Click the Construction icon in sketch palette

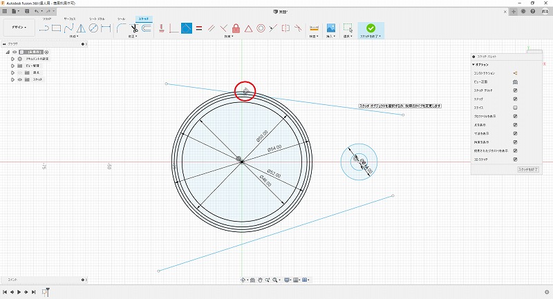coord(516,73)
